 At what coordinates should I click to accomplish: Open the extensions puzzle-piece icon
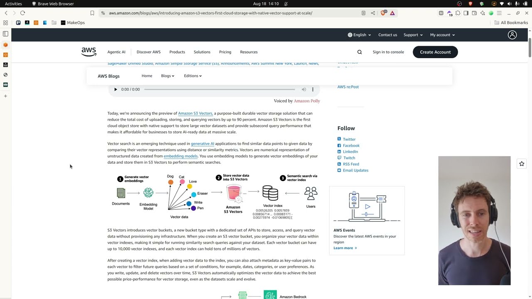458,13
